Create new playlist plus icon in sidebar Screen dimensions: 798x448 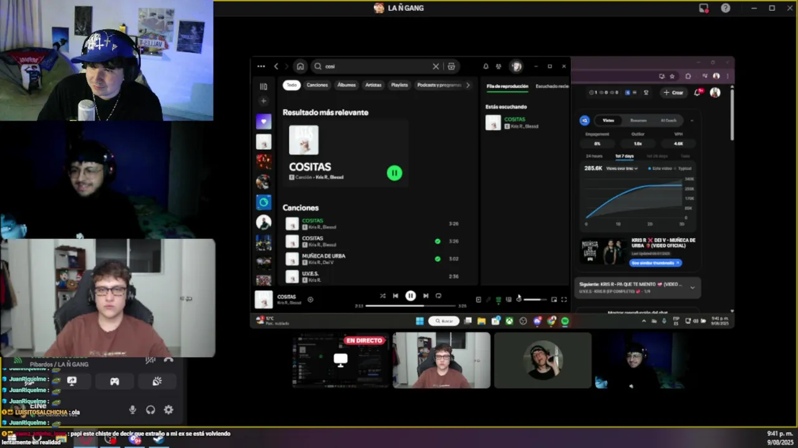(264, 101)
